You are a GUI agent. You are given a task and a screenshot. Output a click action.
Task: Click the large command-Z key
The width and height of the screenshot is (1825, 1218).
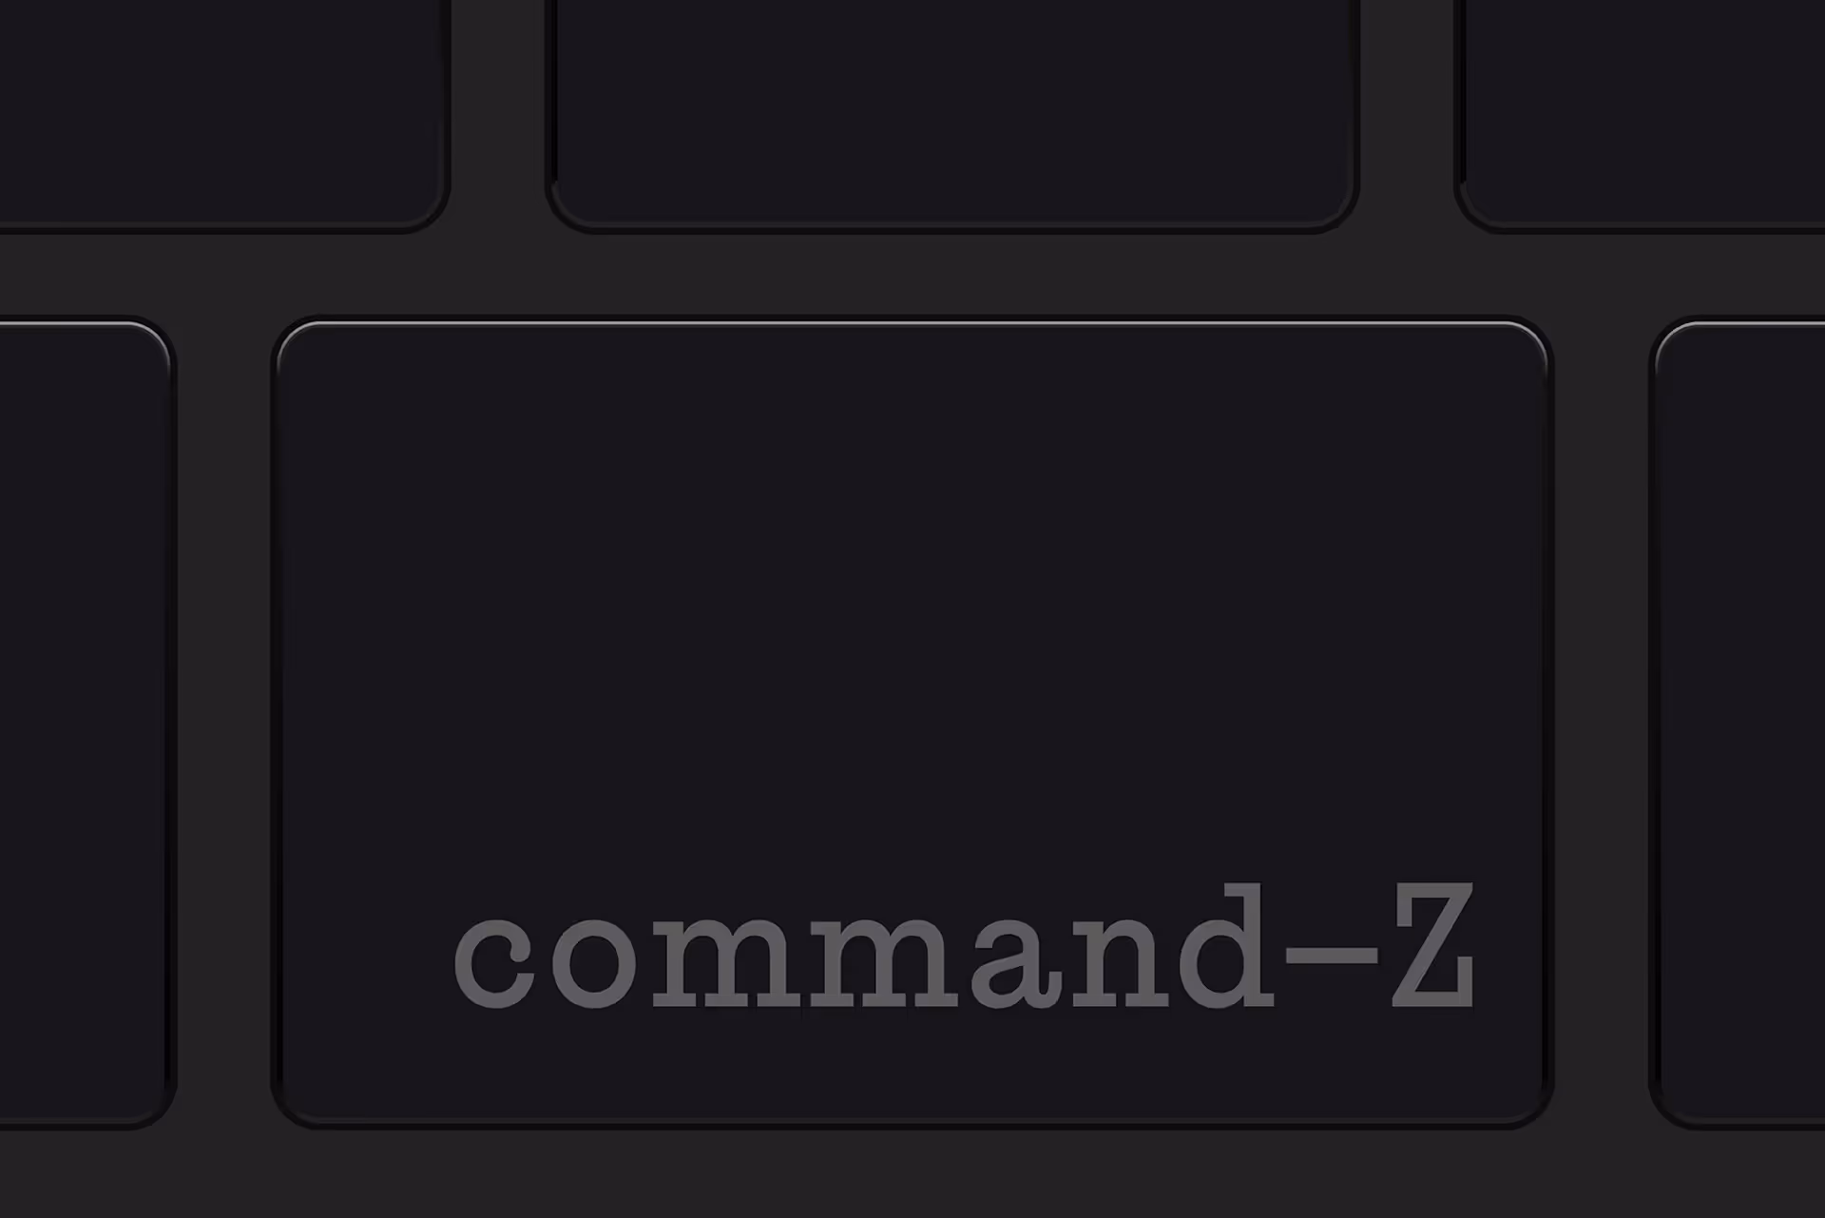click(x=912, y=723)
